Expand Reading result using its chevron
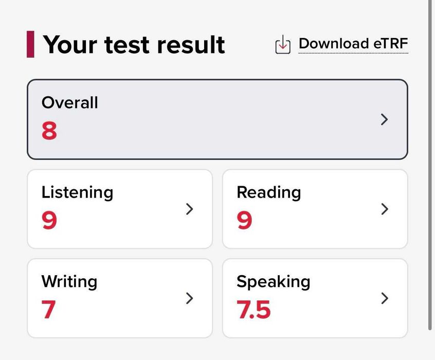 coord(385,209)
